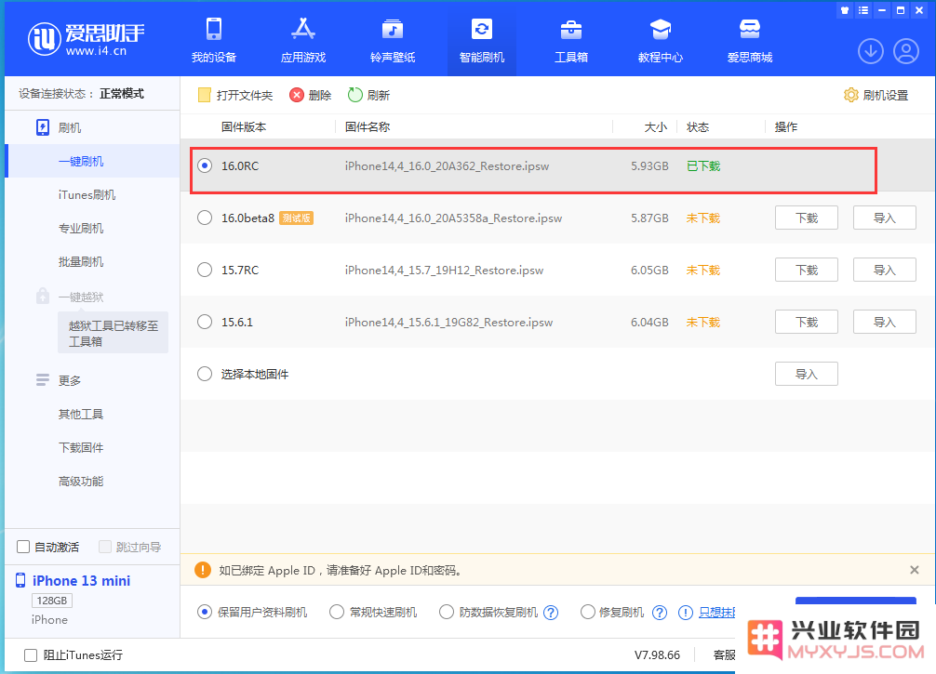
Task: Click the help icon beside 防数据恢复刷机
Action: (x=551, y=613)
